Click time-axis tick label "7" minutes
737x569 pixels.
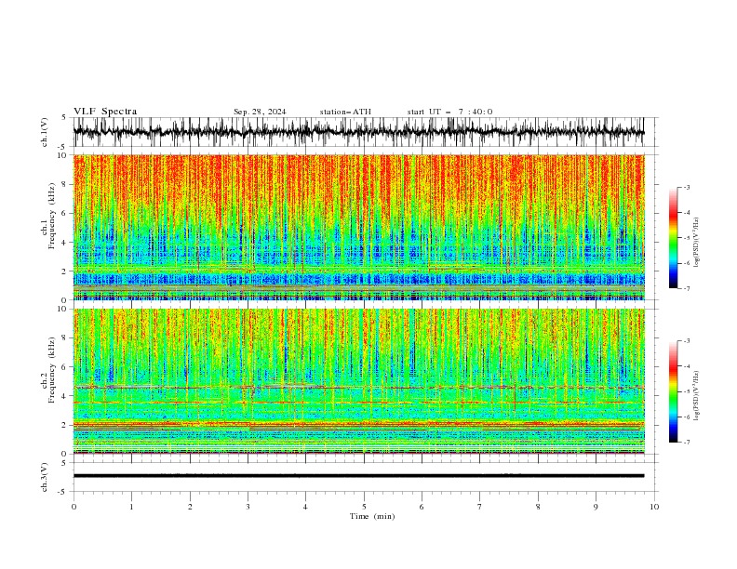(480, 507)
